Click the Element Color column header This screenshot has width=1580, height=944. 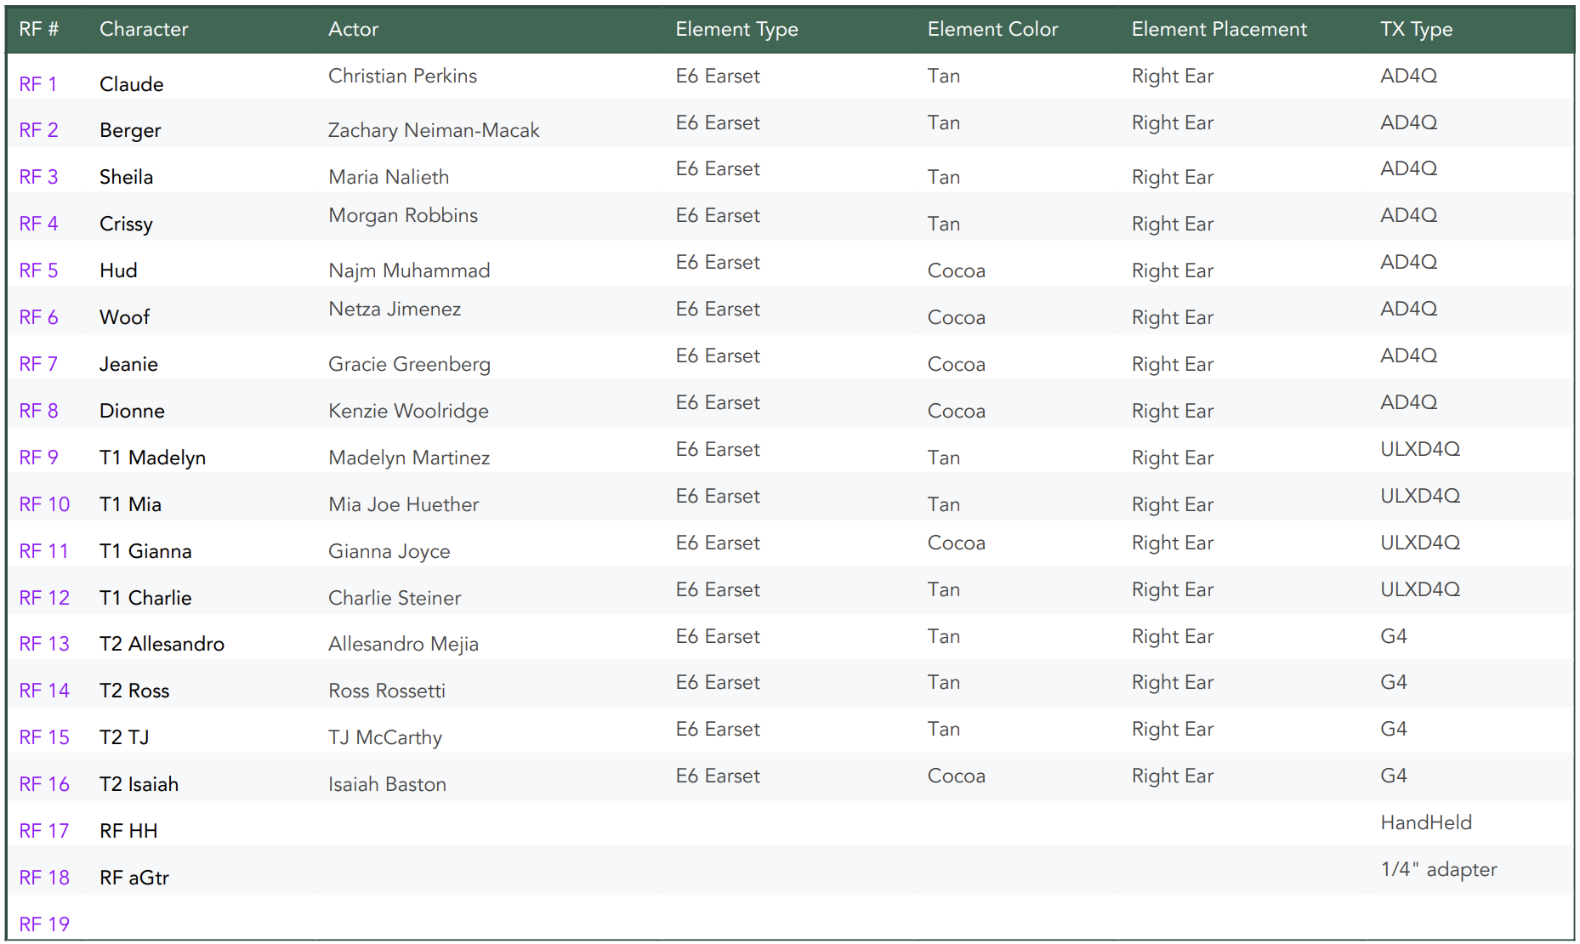(x=992, y=29)
